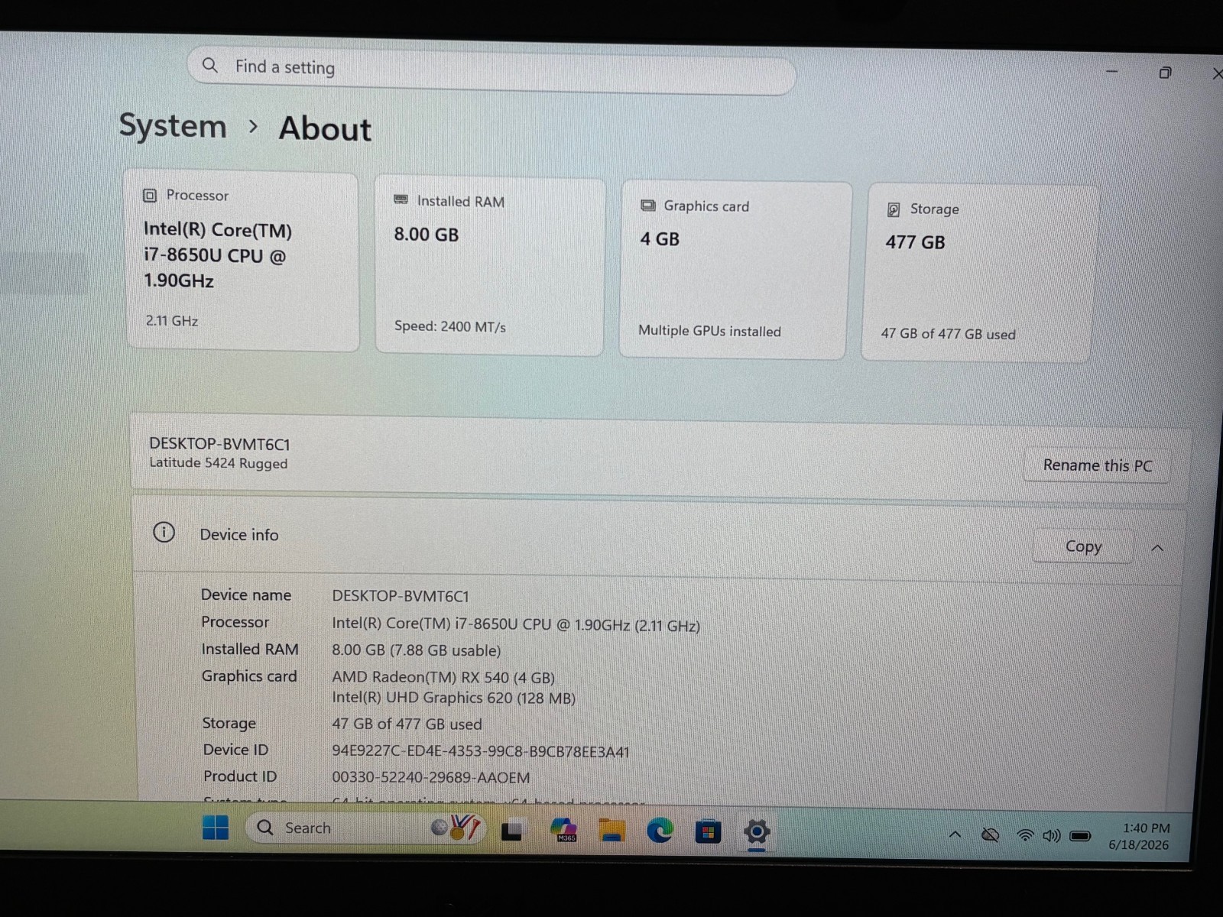Click 'Speed: 2400 MT/s' text

pyautogui.click(x=450, y=326)
